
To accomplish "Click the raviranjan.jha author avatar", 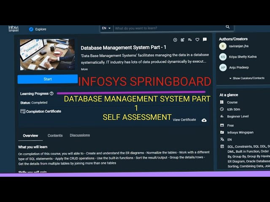I will 223,46.
